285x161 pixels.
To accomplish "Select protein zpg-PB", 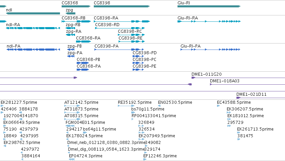I will (75, 46).
